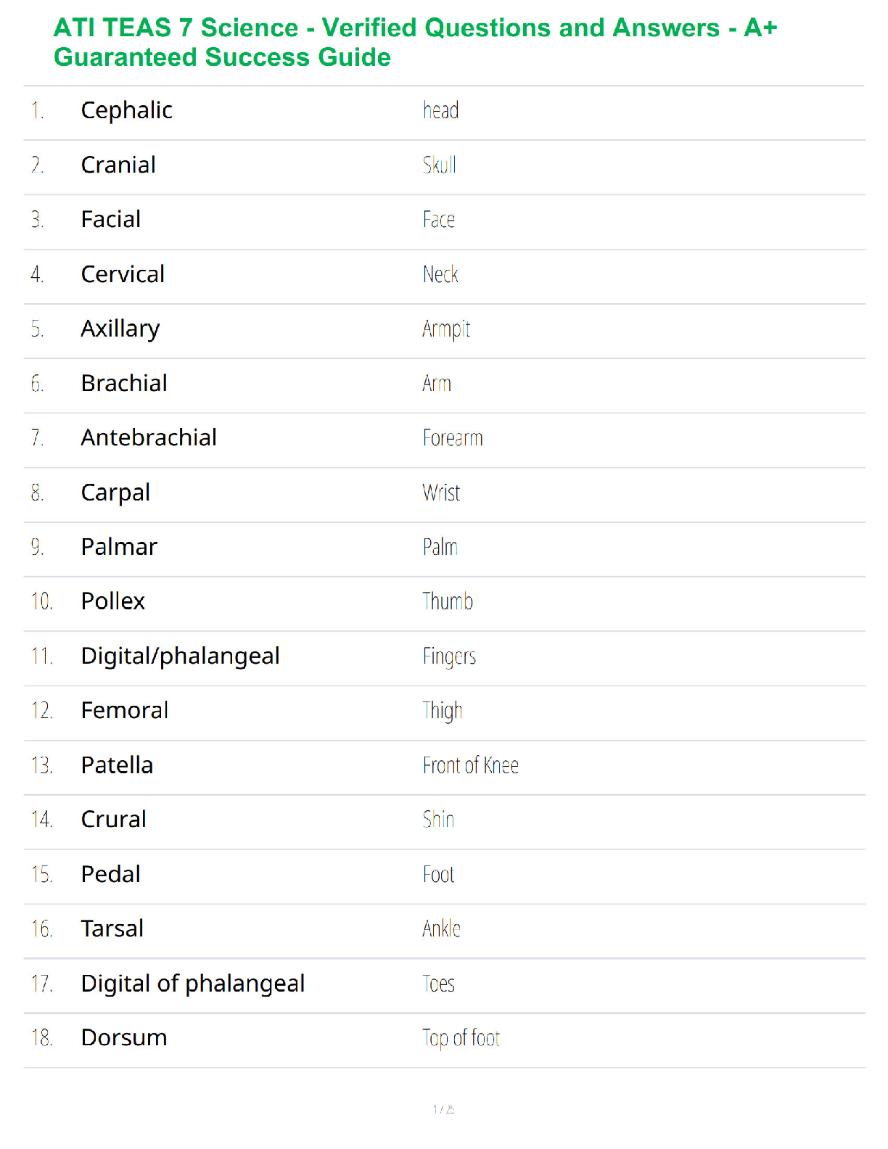Select the Antebrachial term

(149, 437)
